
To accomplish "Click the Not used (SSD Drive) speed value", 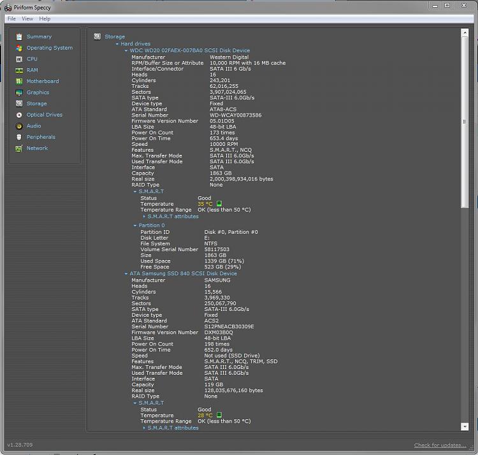I will click(232, 356).
